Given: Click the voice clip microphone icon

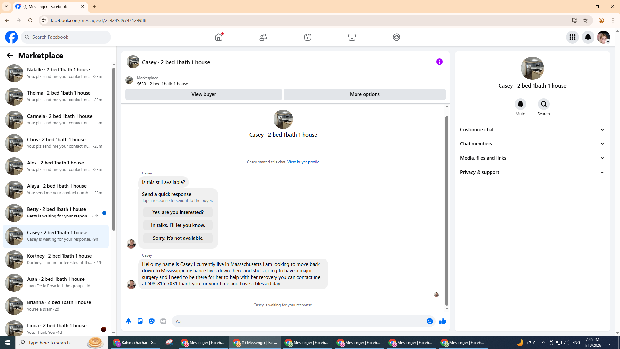Looking at the screenshot, I should (129, 321).
